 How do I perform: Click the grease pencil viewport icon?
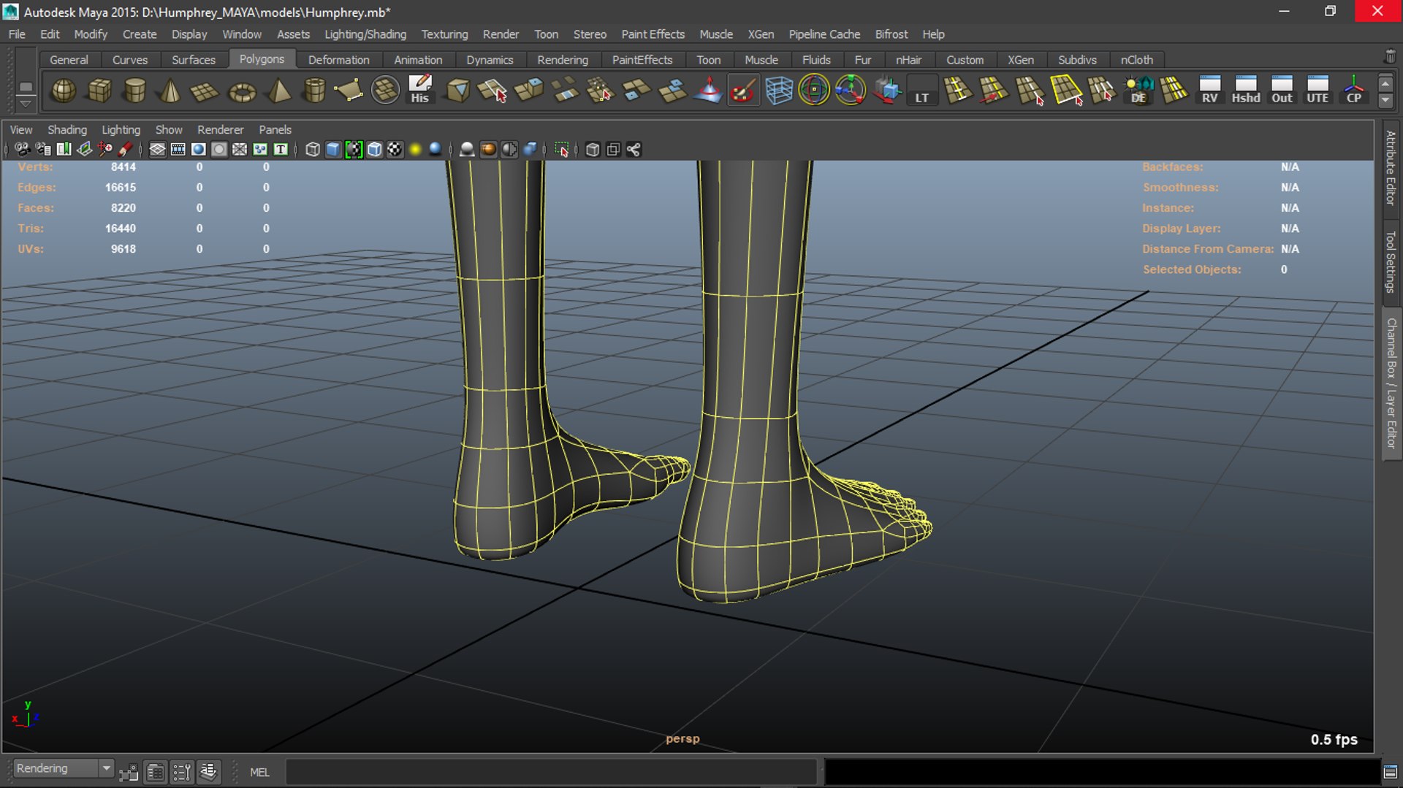point(126,150)
